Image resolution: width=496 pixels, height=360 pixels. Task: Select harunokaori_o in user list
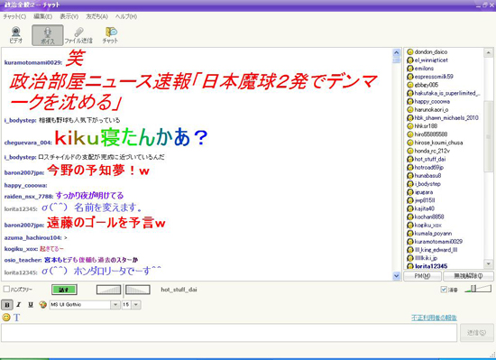tap(431, 109)
